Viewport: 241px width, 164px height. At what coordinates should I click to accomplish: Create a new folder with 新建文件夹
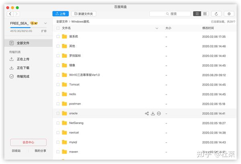click(84, 14)
